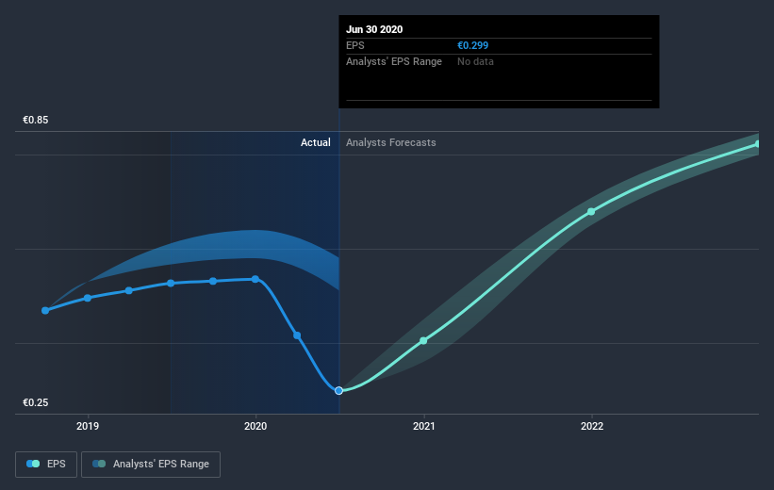The width and height of the screenshot is (774, 490).
Task: Click the €0.85 y-axis label
Action: (x=36, y=120)
